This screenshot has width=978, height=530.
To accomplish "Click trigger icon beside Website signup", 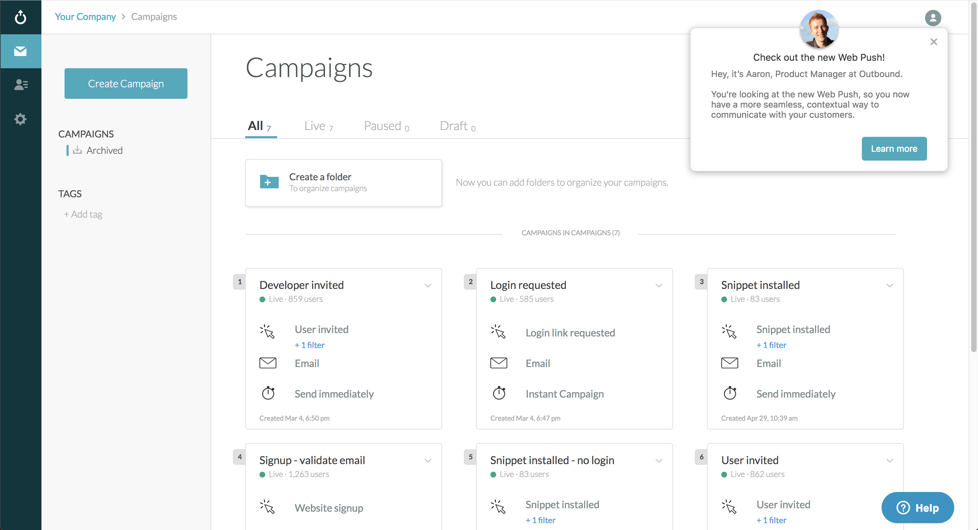I will point(268,507).
